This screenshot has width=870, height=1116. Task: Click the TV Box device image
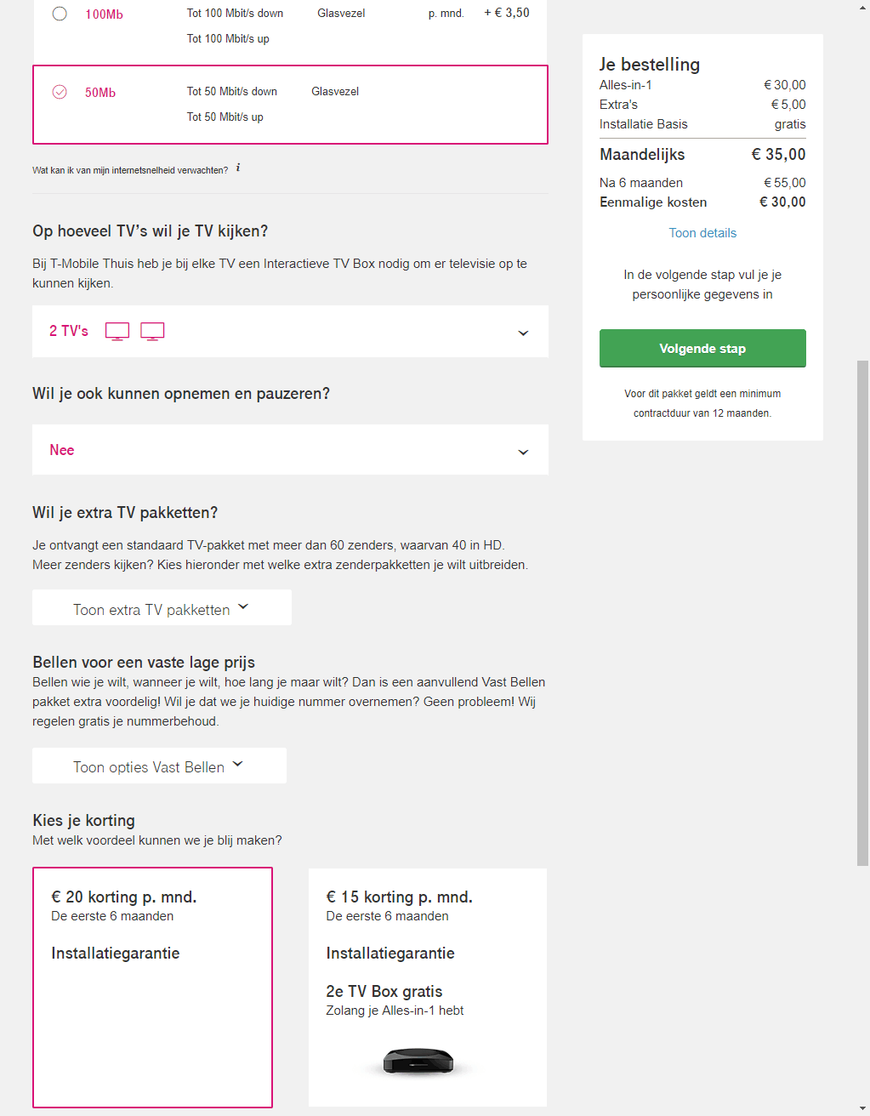418,1061
